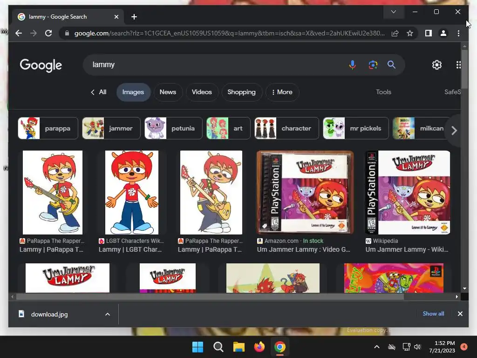
Task: Open a new tab with plus button
Action: 134,17
